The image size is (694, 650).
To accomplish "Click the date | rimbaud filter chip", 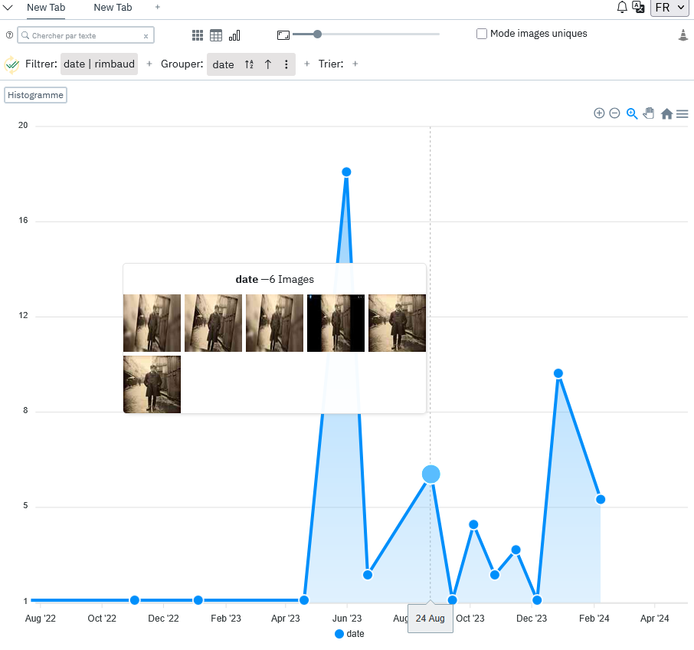I will [99, 64].
